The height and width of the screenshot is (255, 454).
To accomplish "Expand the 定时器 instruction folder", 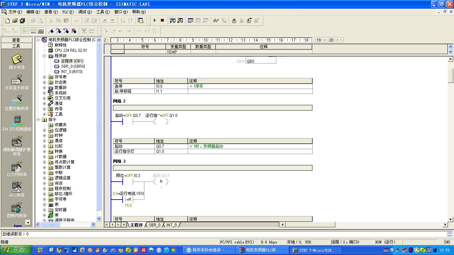I will [x=45, y=210].
